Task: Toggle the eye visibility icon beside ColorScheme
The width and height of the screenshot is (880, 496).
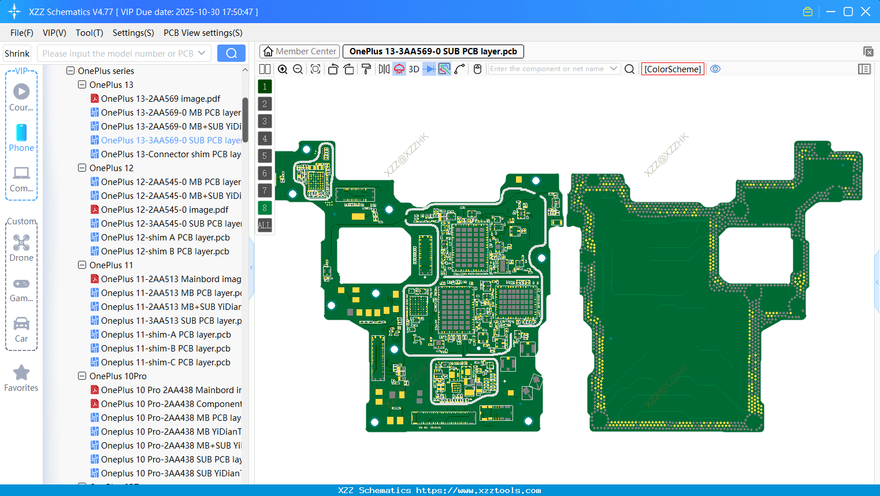Action: click(x=715, y=69)
